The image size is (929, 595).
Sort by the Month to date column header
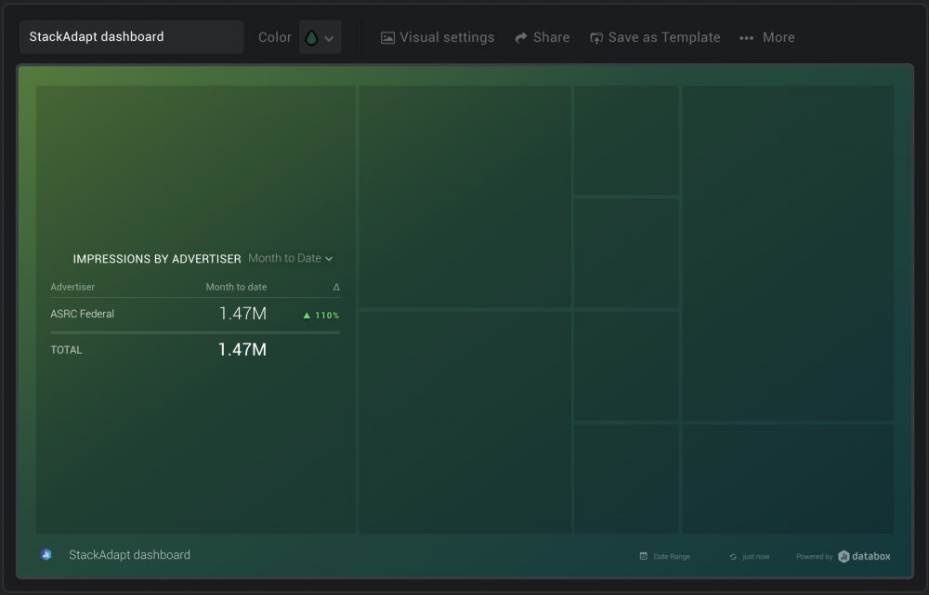pyautogui.click(x=235, y=287)
